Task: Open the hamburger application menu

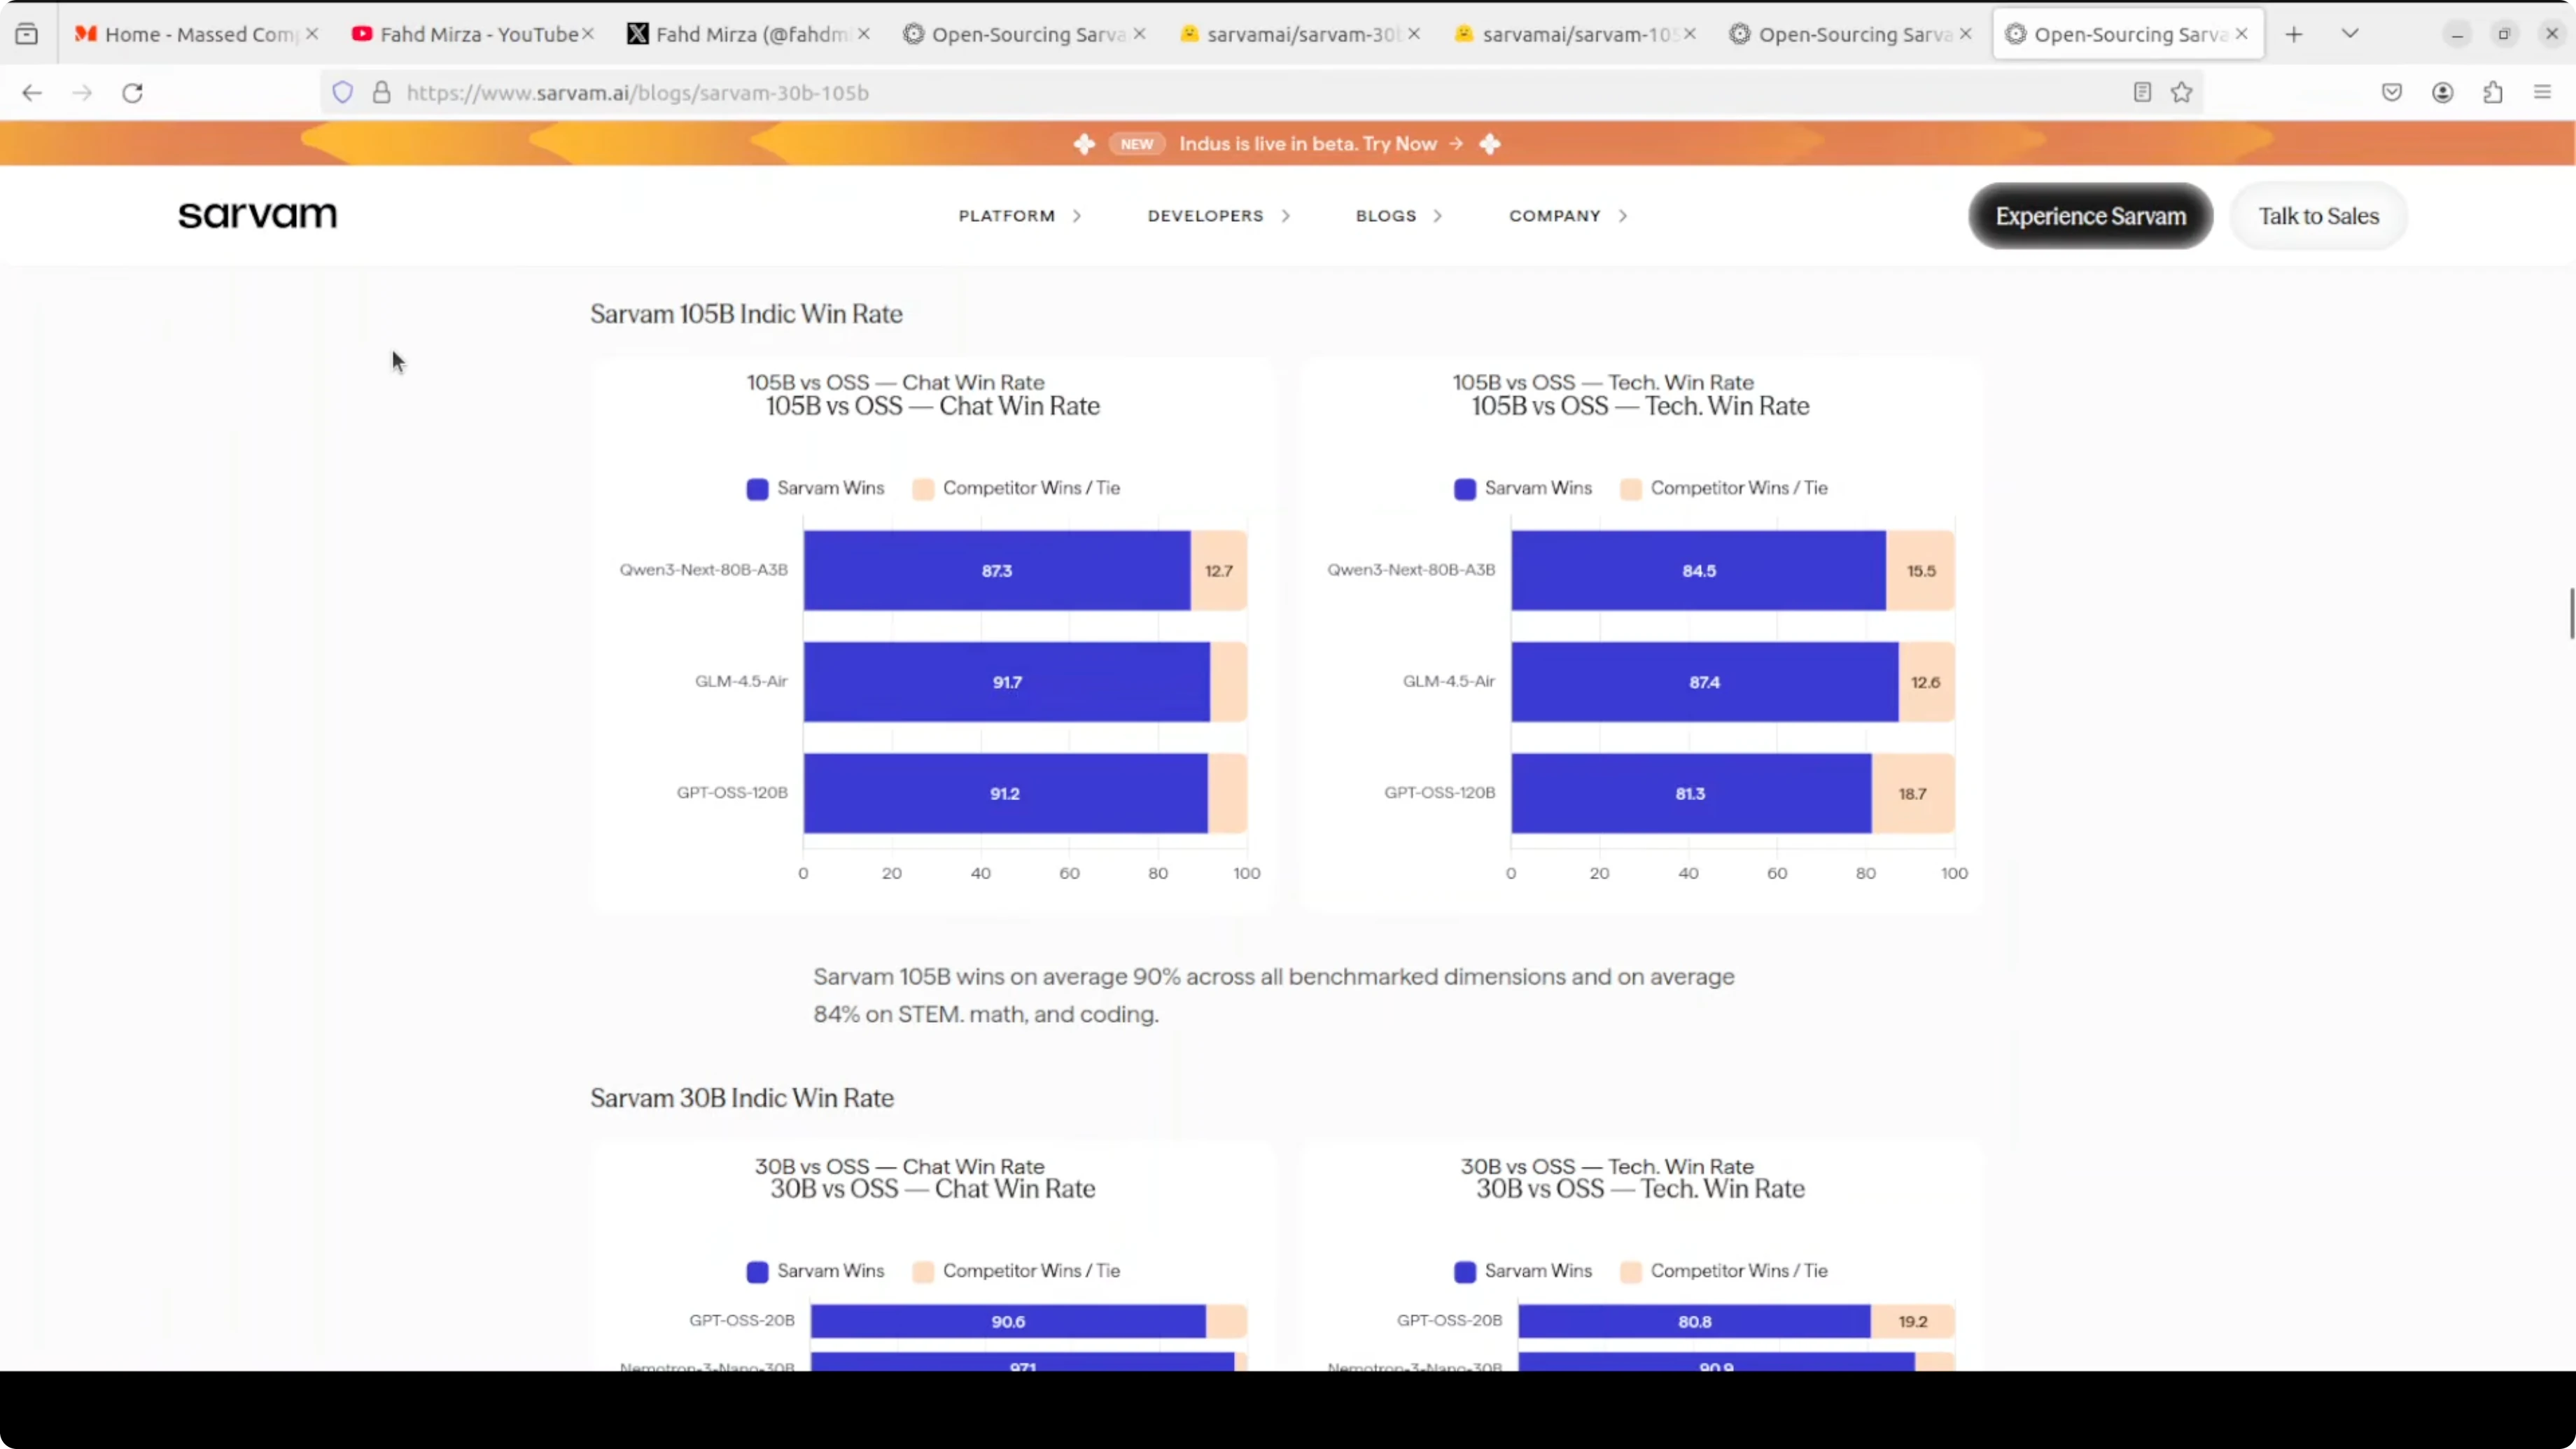Action: click(2542, 93)
